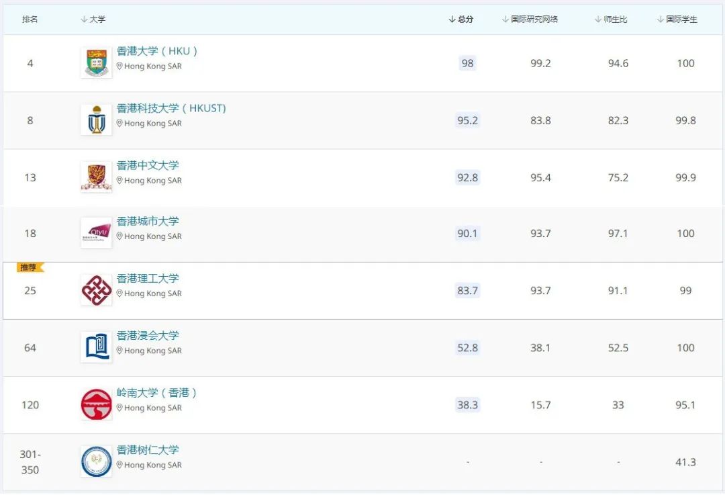Click the yellow 推荐 badge on PolyU's row
Image resolution: width=725 pixels, height=495 pixels.
(29, 267)
